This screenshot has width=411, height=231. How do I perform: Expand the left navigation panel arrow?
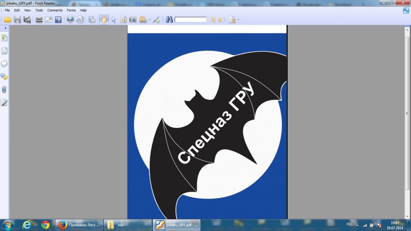5,28
